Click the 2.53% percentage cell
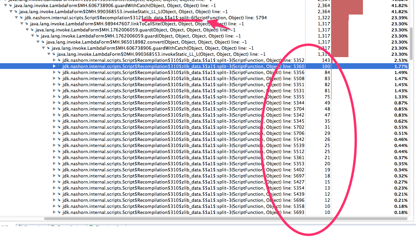 [400, 60]
